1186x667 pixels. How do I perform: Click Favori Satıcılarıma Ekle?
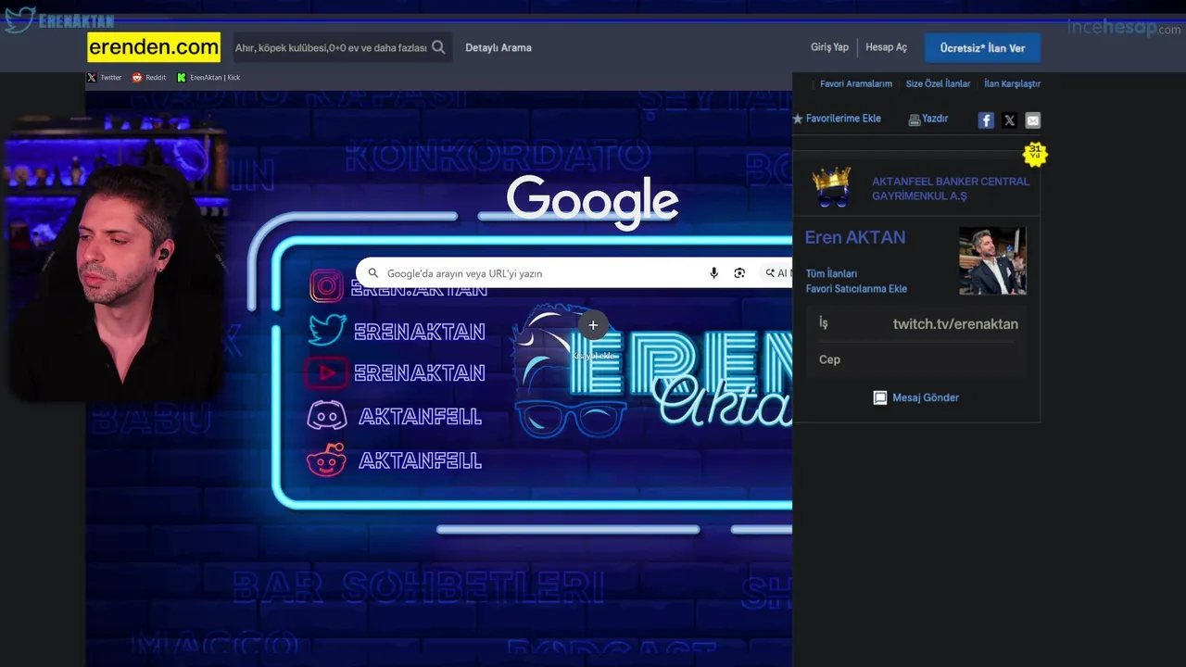(856, 289)
